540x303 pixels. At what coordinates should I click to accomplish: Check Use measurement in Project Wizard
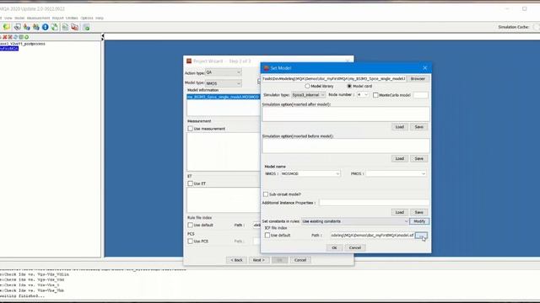(x=190, y=129)
